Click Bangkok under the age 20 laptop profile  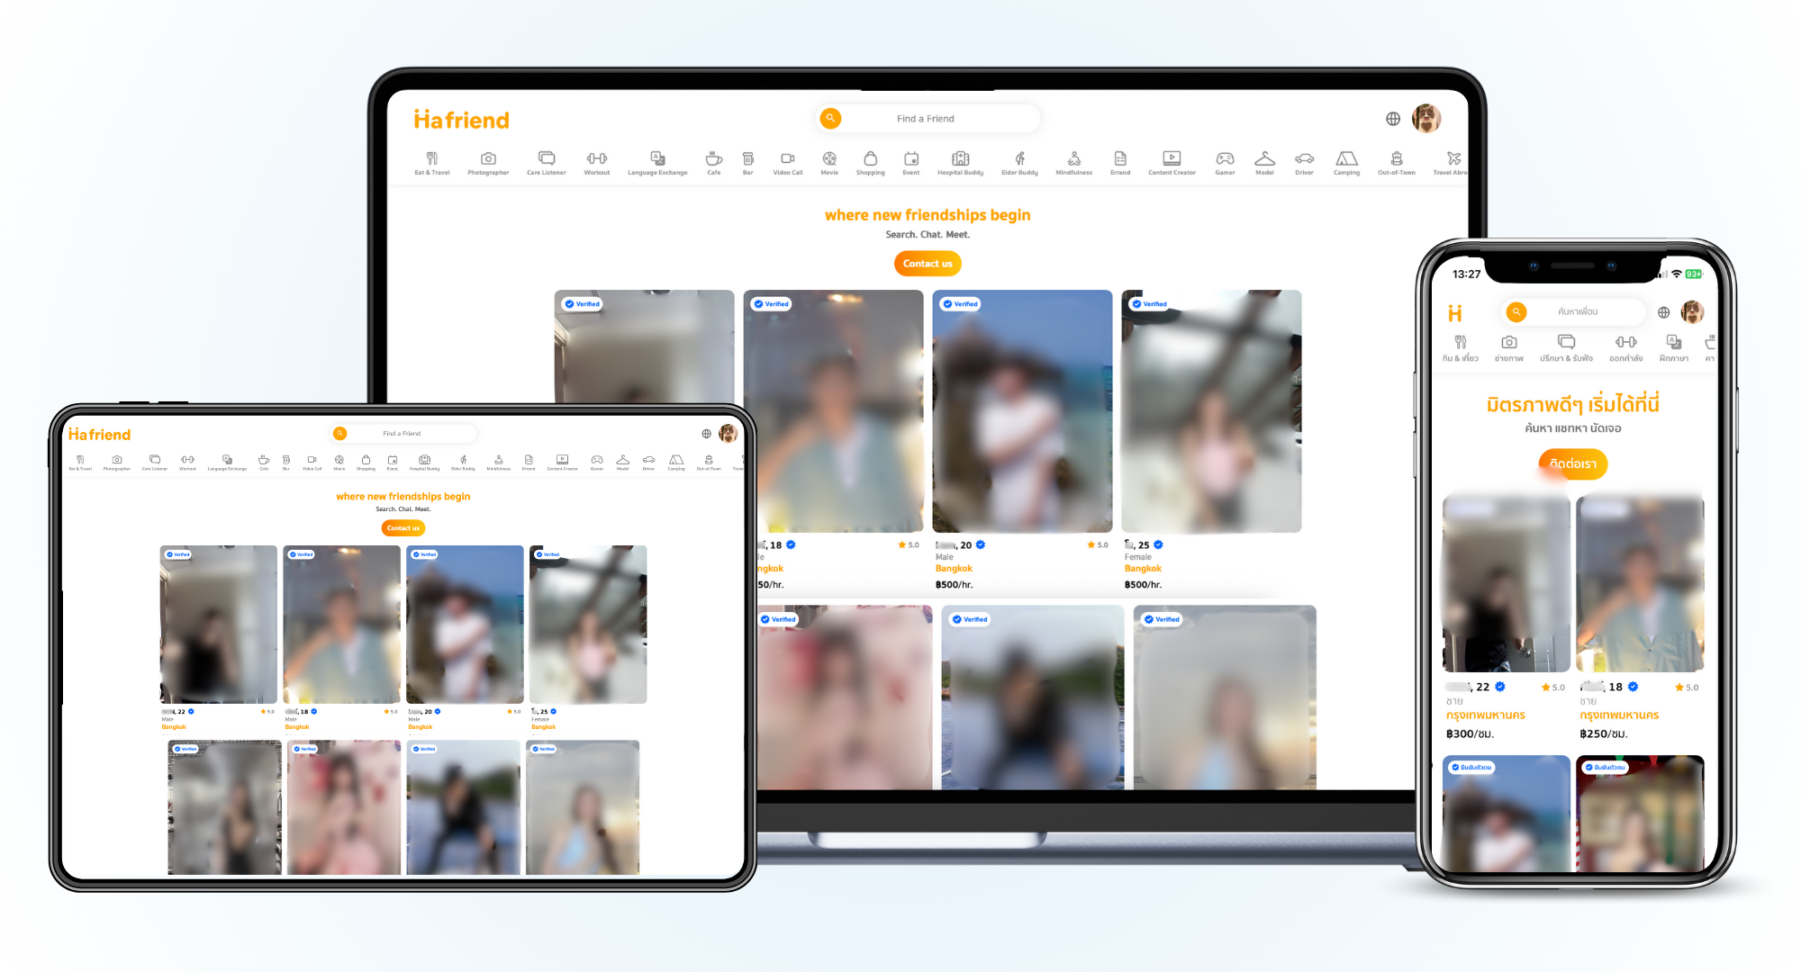click(954, 569)
